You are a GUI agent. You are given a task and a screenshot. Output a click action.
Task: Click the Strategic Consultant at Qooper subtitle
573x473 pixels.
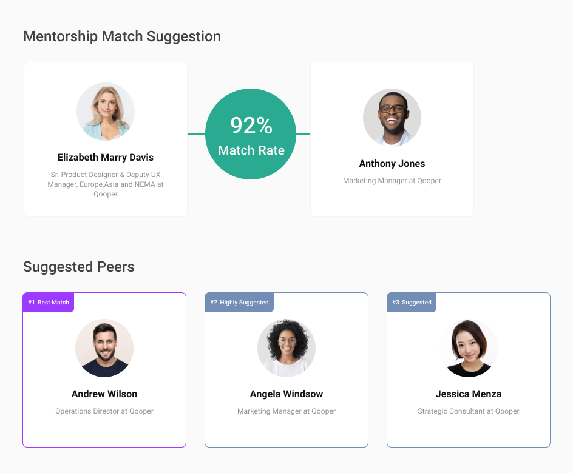coord(469,411)
